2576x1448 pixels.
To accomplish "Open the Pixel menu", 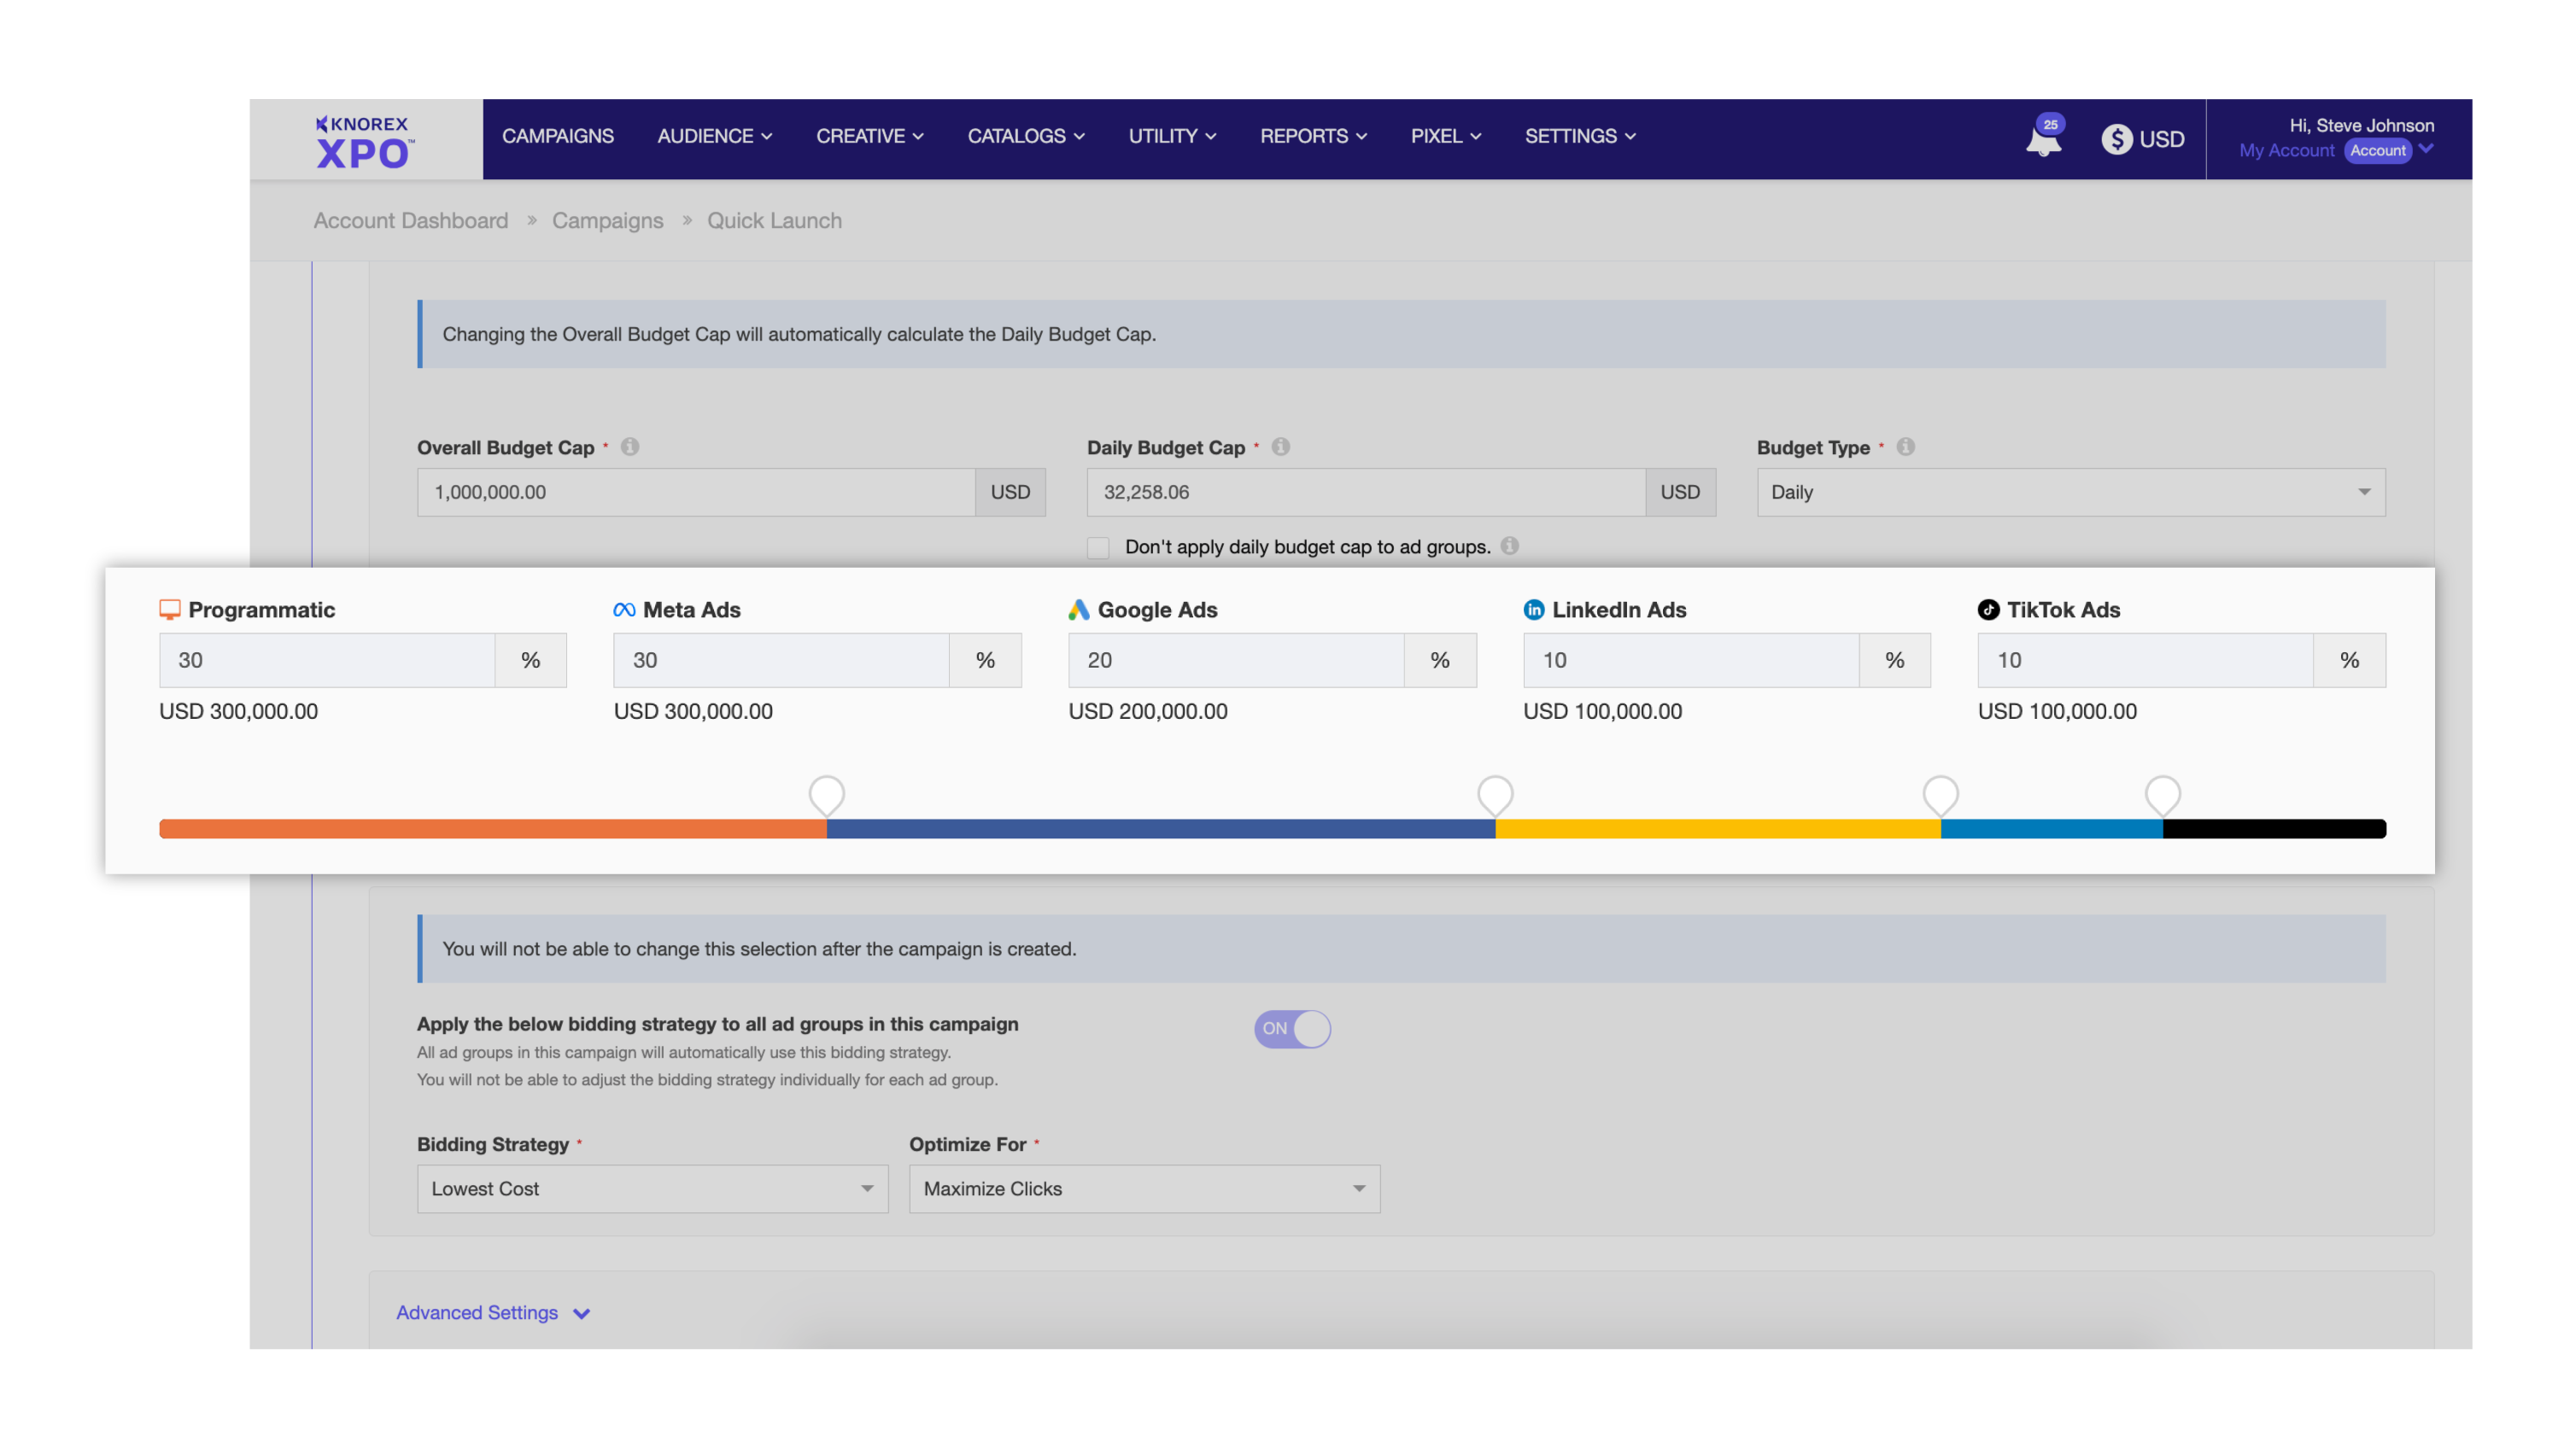I will click(x=1445, y=136).
